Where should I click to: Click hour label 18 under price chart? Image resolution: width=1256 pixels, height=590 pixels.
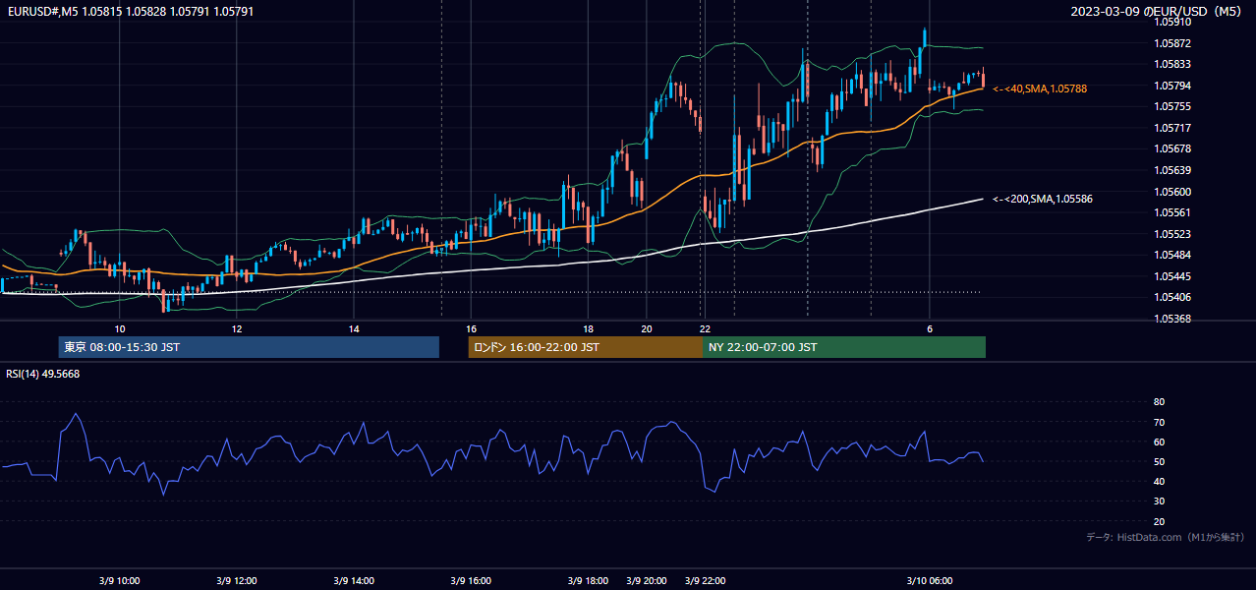click(x=588, y=328)
